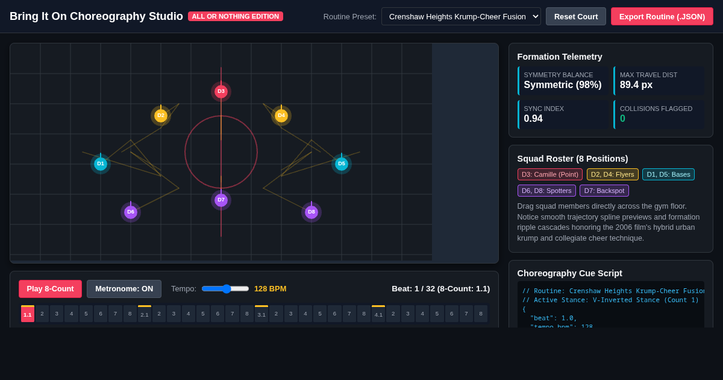This screenshot has height=380, width=723.
Task: Click inside the Choreography Cue Script code box
Action: [611, 305]
